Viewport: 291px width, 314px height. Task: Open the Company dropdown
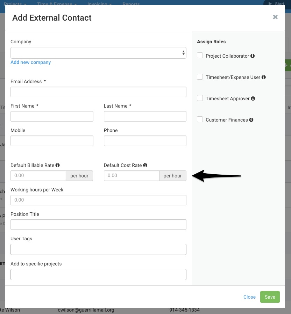98,52
